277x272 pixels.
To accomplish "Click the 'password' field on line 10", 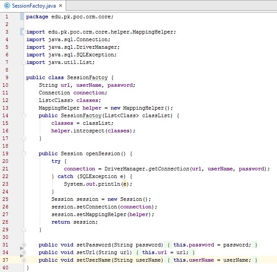I will pos(120,85).
